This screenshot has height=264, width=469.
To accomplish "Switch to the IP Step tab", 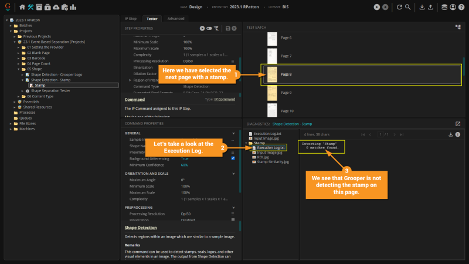I will [131, 18].
